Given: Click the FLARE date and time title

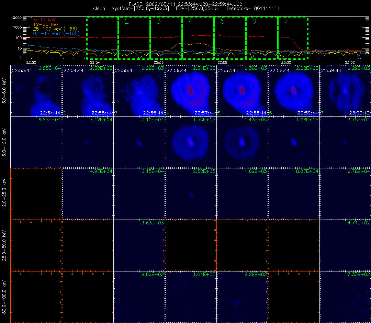Looking at the screenshot, I should 185,4.
